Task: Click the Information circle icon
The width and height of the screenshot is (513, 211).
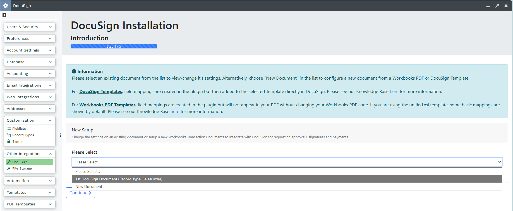Action: tap(74, 71)
